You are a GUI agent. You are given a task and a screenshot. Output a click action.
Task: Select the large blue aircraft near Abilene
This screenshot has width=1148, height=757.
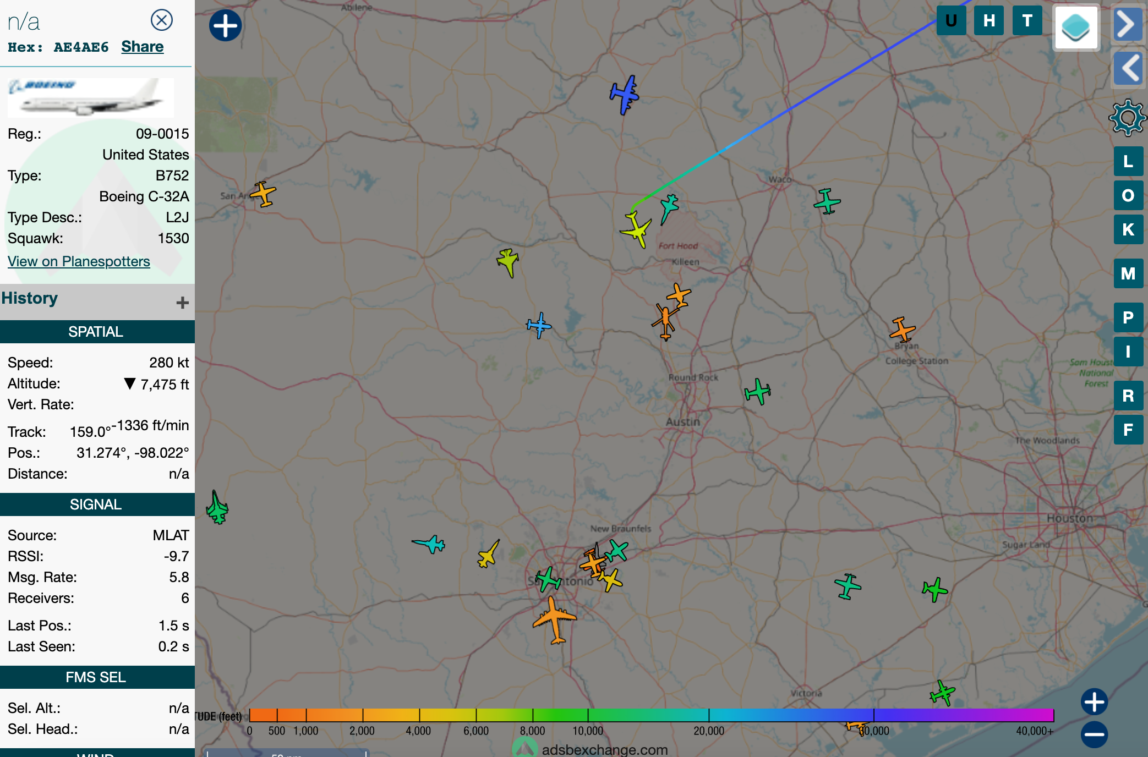click(625, 95)
